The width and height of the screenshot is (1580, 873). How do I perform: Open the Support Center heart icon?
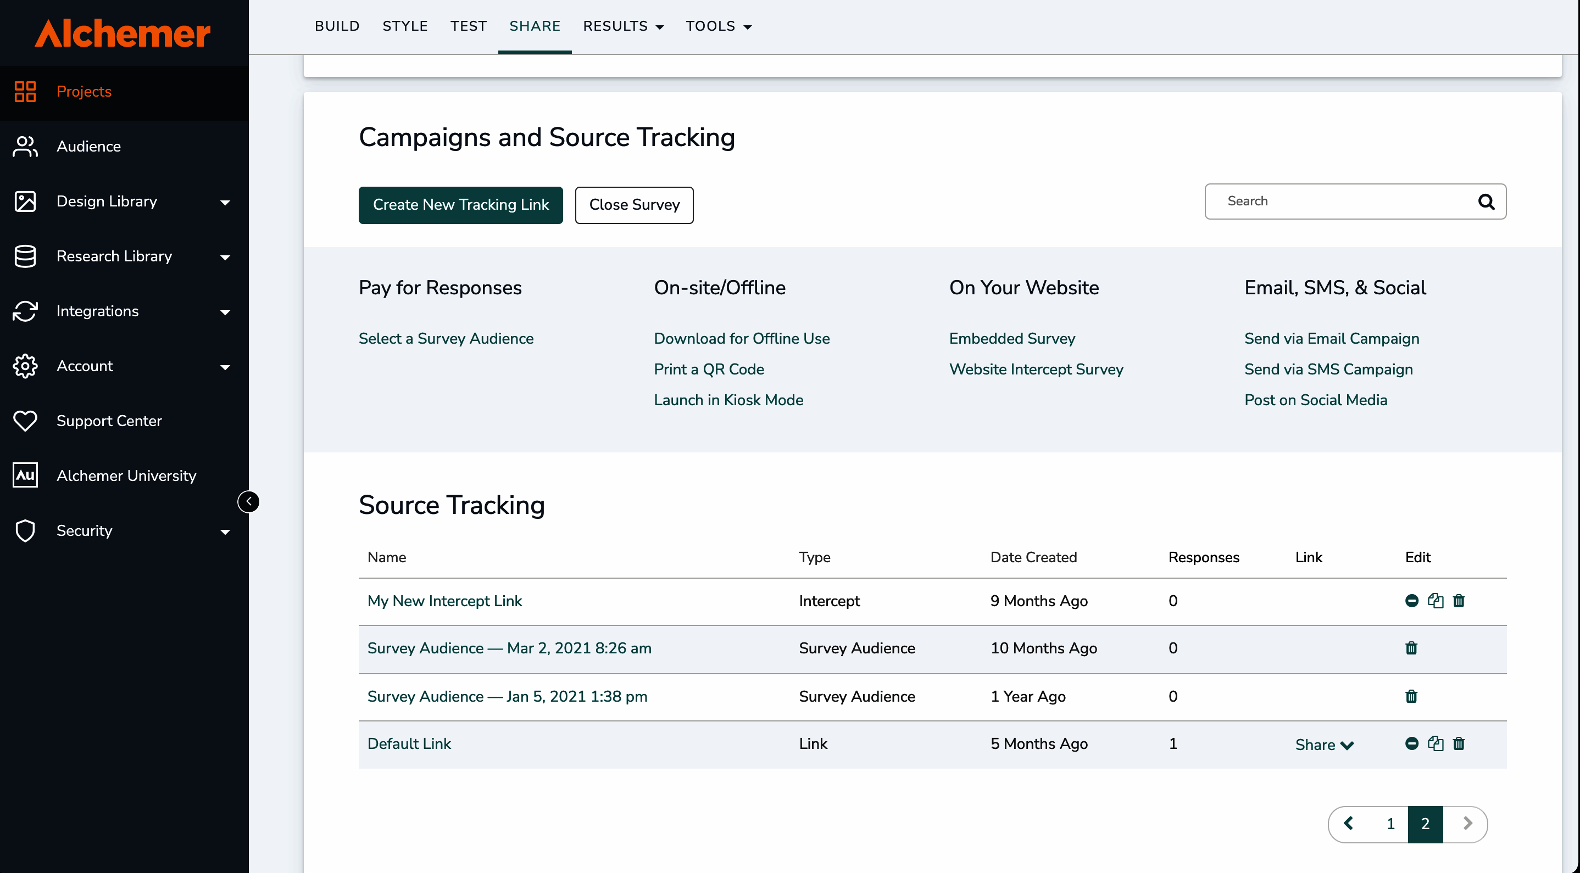tap(25, 421)
